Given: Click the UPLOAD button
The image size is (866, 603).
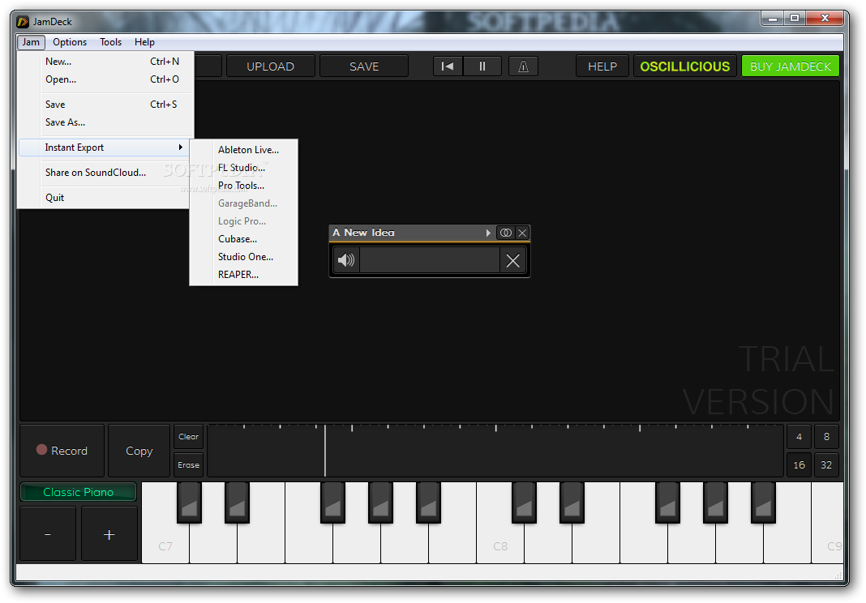Looking at the screenshot, I should coord(271,66).
